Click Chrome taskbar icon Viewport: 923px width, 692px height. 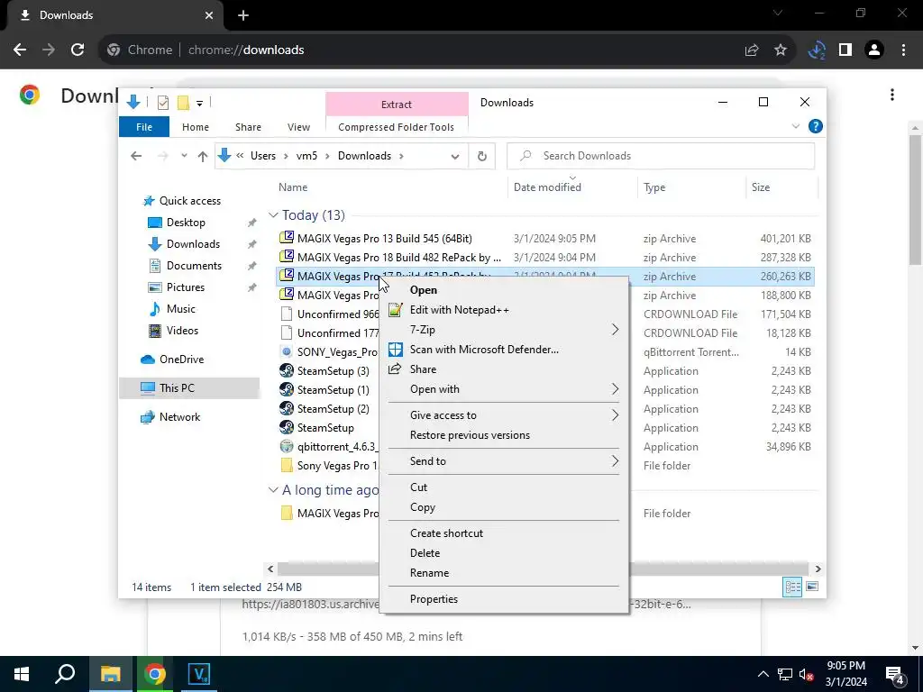pyautogui.click(x=155, y=674)
